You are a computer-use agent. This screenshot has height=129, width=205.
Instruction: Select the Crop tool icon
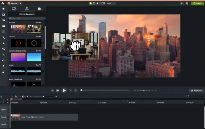pyautogui.click(x=101, y=3)
